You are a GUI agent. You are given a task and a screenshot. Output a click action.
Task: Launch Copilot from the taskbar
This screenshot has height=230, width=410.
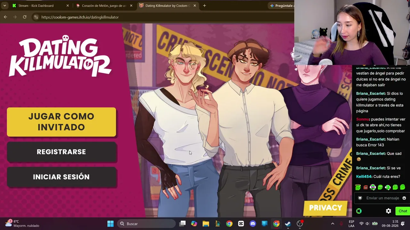[194, 224]
